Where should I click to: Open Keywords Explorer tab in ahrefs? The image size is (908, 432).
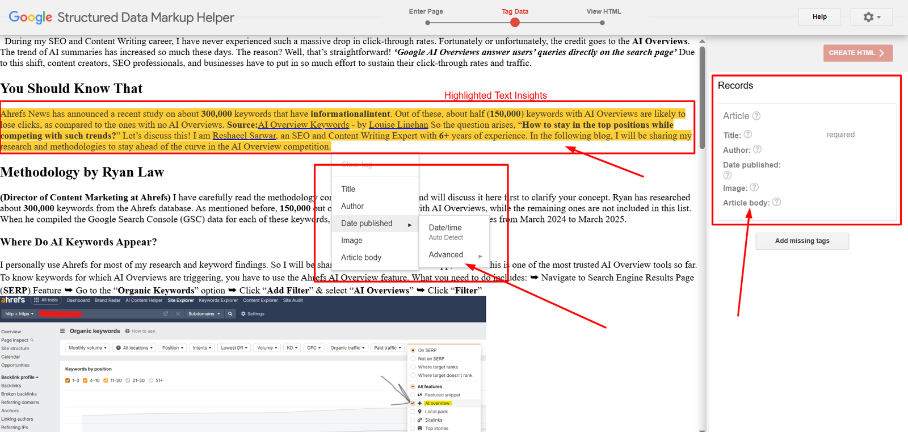click(x=218, y=300)
